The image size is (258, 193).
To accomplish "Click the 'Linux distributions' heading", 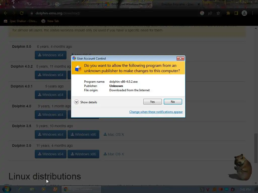I will [45, 176].
